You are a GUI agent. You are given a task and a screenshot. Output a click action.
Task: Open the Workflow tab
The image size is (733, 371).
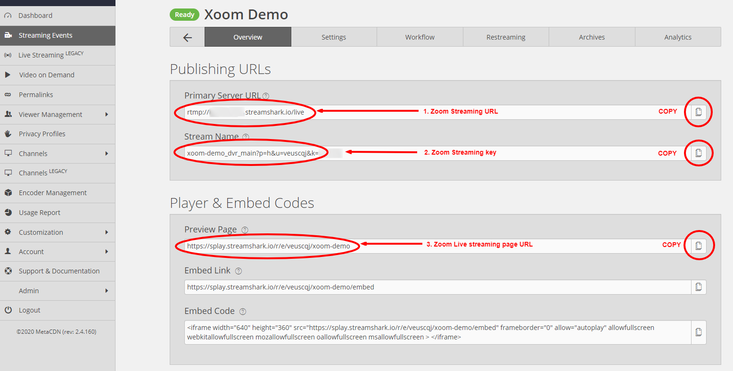pos(420,37)
